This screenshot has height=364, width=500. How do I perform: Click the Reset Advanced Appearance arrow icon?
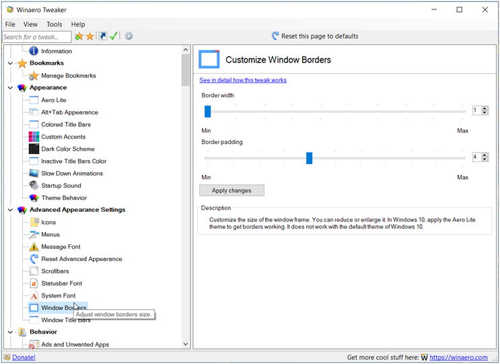34,259
